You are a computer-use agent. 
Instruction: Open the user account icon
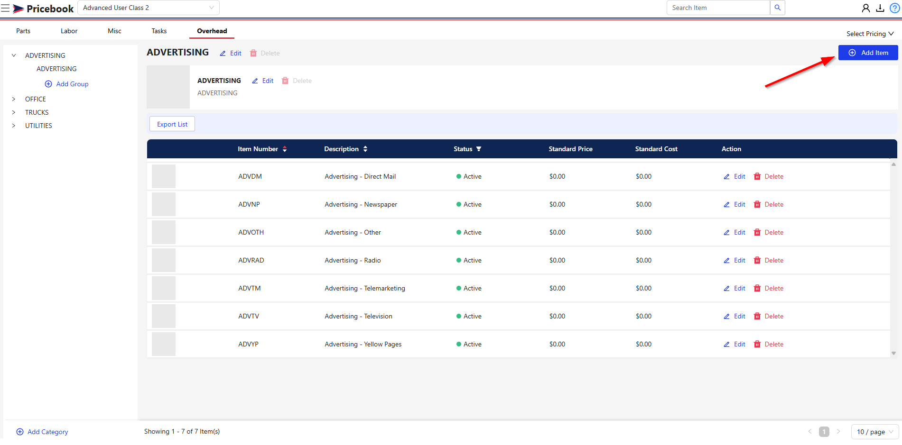coord(866,8)
